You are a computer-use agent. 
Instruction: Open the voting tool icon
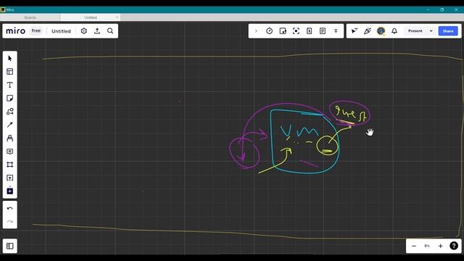coord(283,31)
